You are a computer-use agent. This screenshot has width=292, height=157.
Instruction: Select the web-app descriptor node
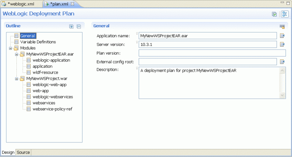point(41,91)
